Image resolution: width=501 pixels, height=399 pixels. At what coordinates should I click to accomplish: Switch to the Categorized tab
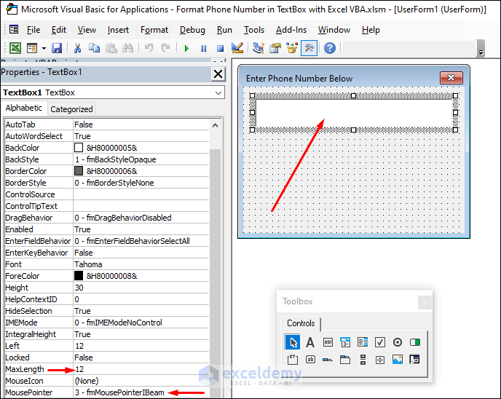point(71,109)
